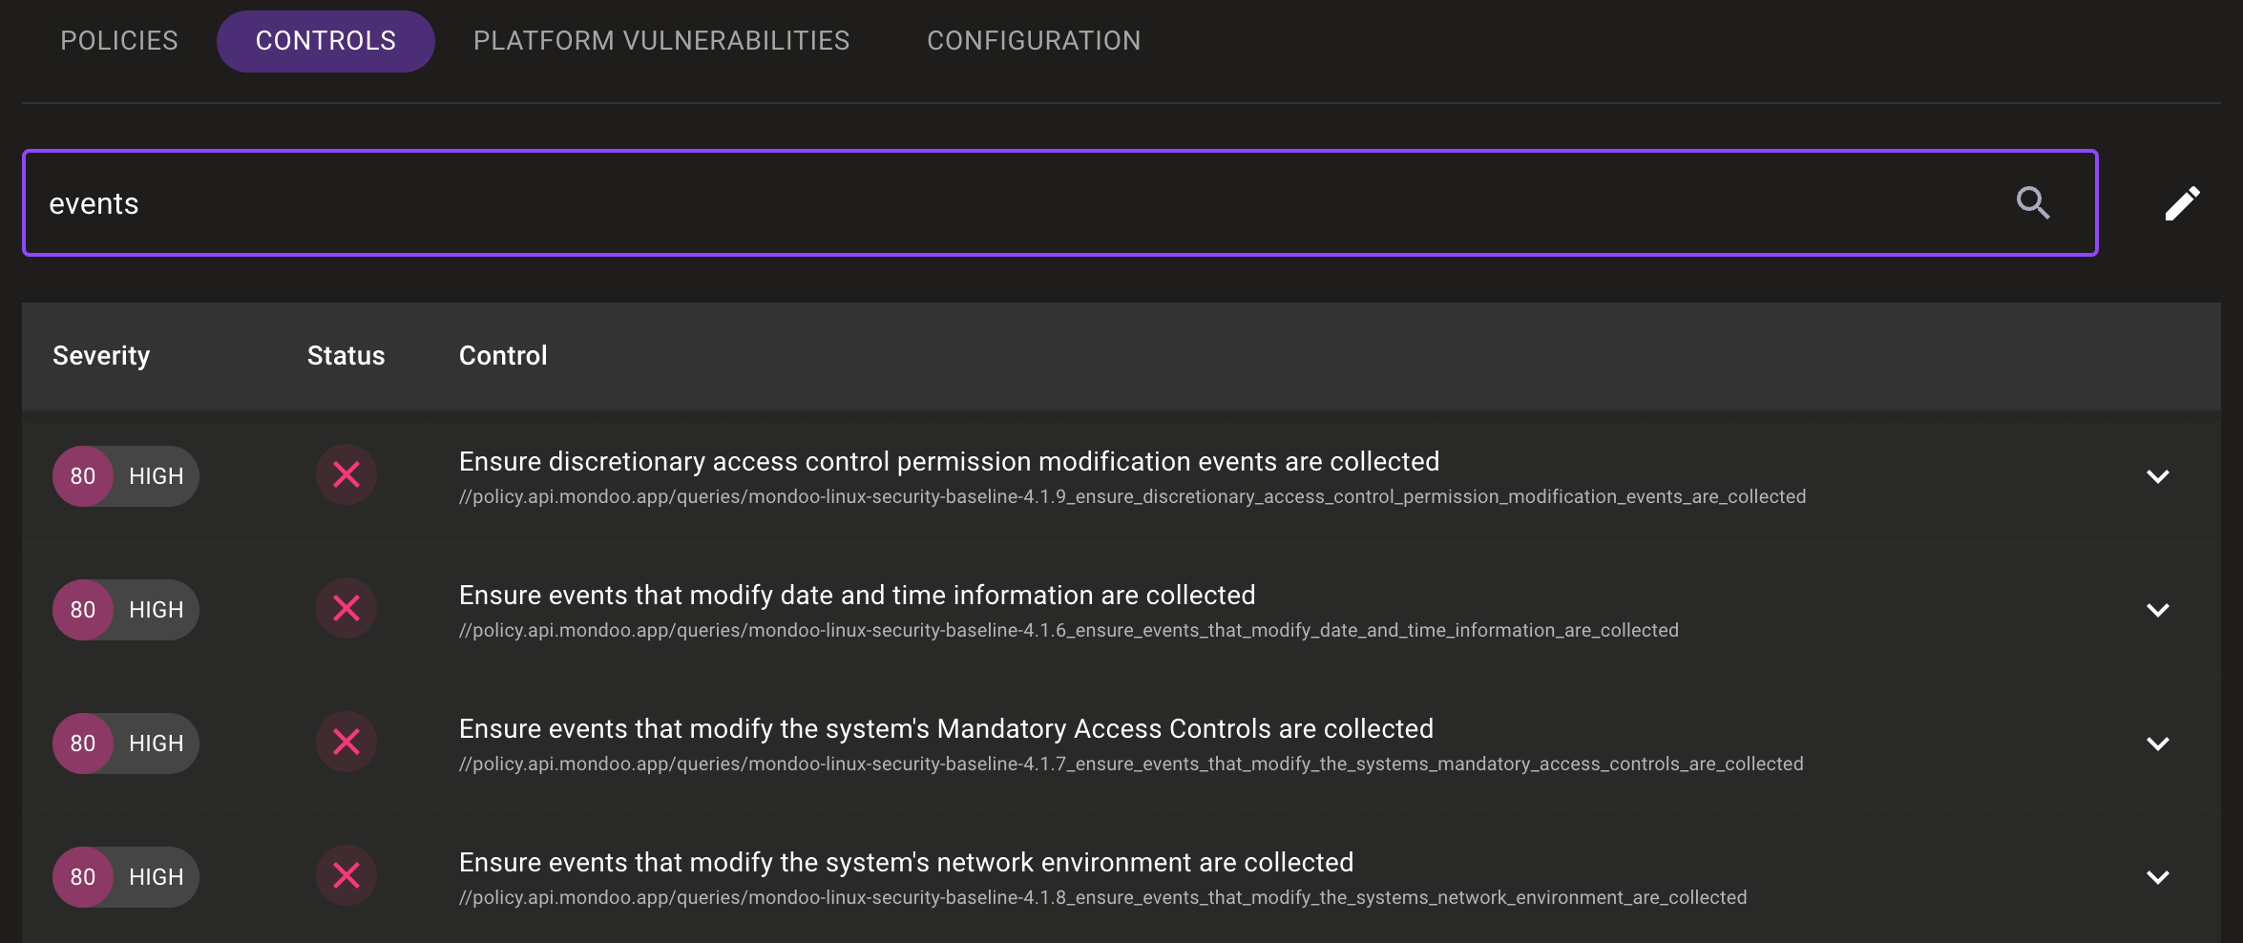Click the failed status X for date and time events
Viewport: 2243px width, 943px height.
346,608
